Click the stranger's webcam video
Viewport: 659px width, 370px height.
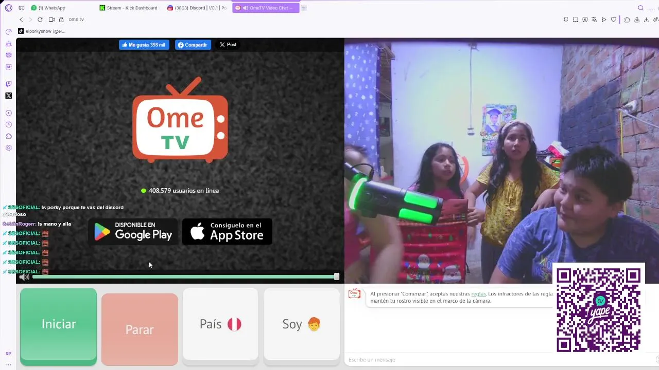(501, 160)
